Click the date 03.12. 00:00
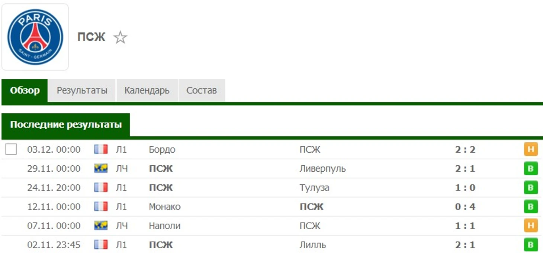 [54, 149]
